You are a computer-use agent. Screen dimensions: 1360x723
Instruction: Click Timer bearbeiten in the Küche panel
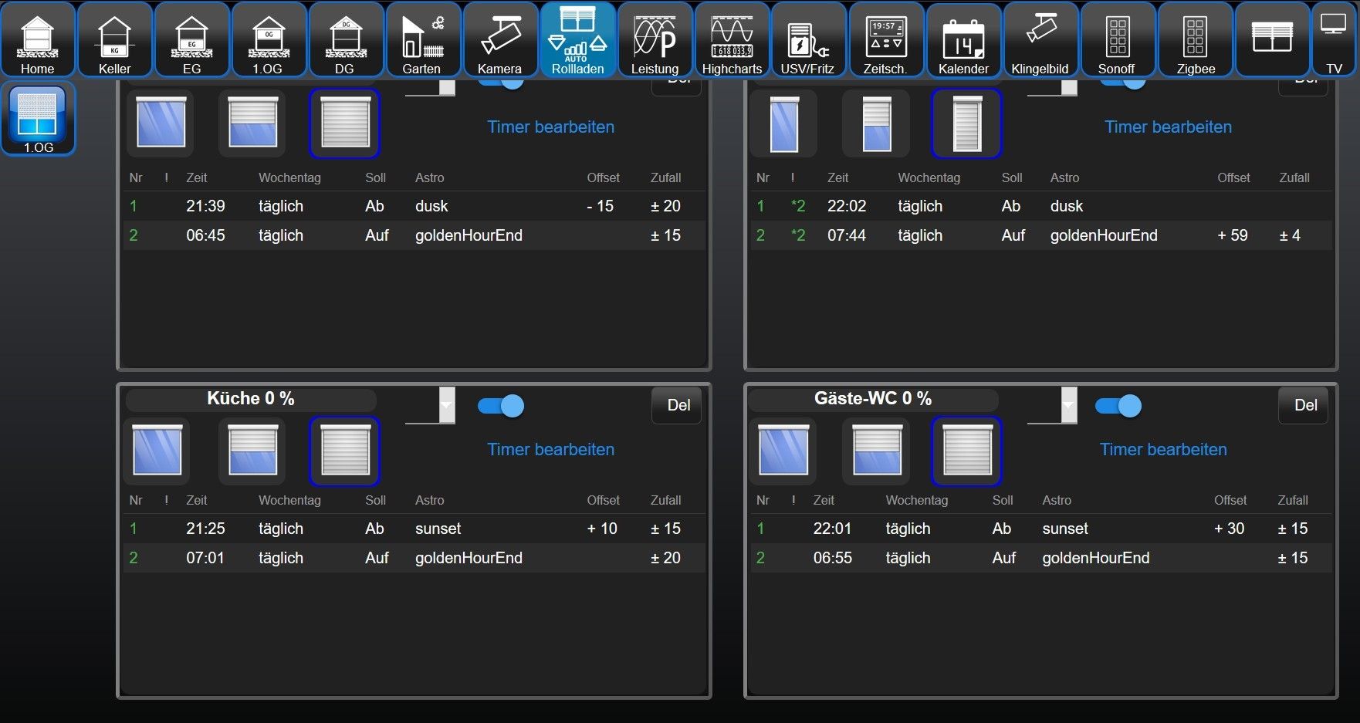tap(551, 449)
